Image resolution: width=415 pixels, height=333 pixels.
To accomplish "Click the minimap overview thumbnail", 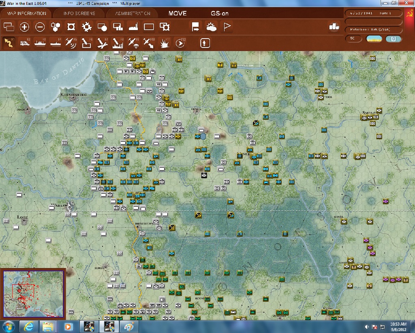I will (x=33, y=294).
